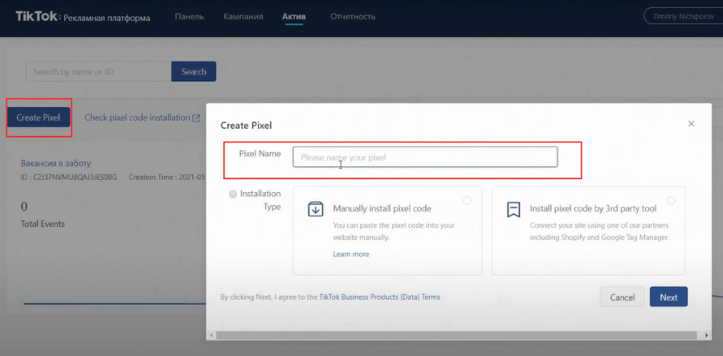Click the manual install download icon
The height and width of the screenshot is (356, 723).
coord(316,209)
